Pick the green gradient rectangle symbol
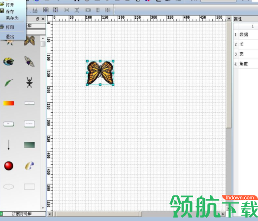 pyautogui.click(x=30, y=145)
